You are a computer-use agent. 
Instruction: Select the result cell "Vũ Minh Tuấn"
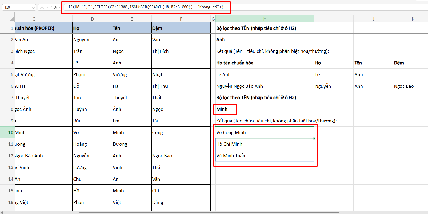tap(265, 156)
